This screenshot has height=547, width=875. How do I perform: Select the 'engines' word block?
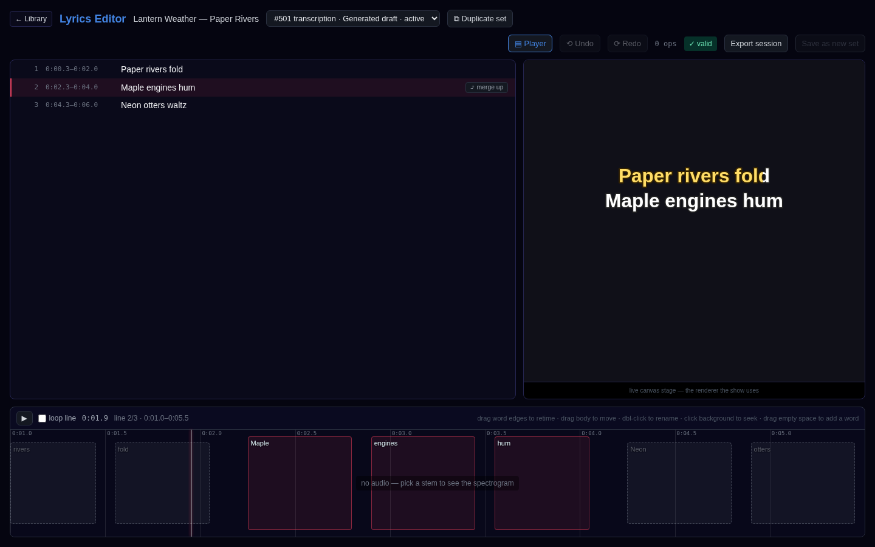(423, 483)
